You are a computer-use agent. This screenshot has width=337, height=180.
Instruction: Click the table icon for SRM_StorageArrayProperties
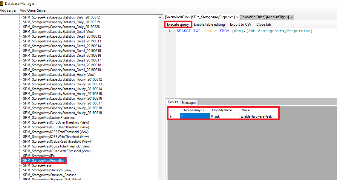pyautogui.click(x=20, y=160)
